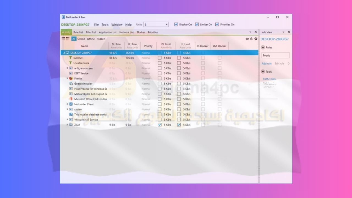The height and width of the screenshot is (198, 352).
Task: Click the NetLimiter Client row icon
Action: [71, 104]
